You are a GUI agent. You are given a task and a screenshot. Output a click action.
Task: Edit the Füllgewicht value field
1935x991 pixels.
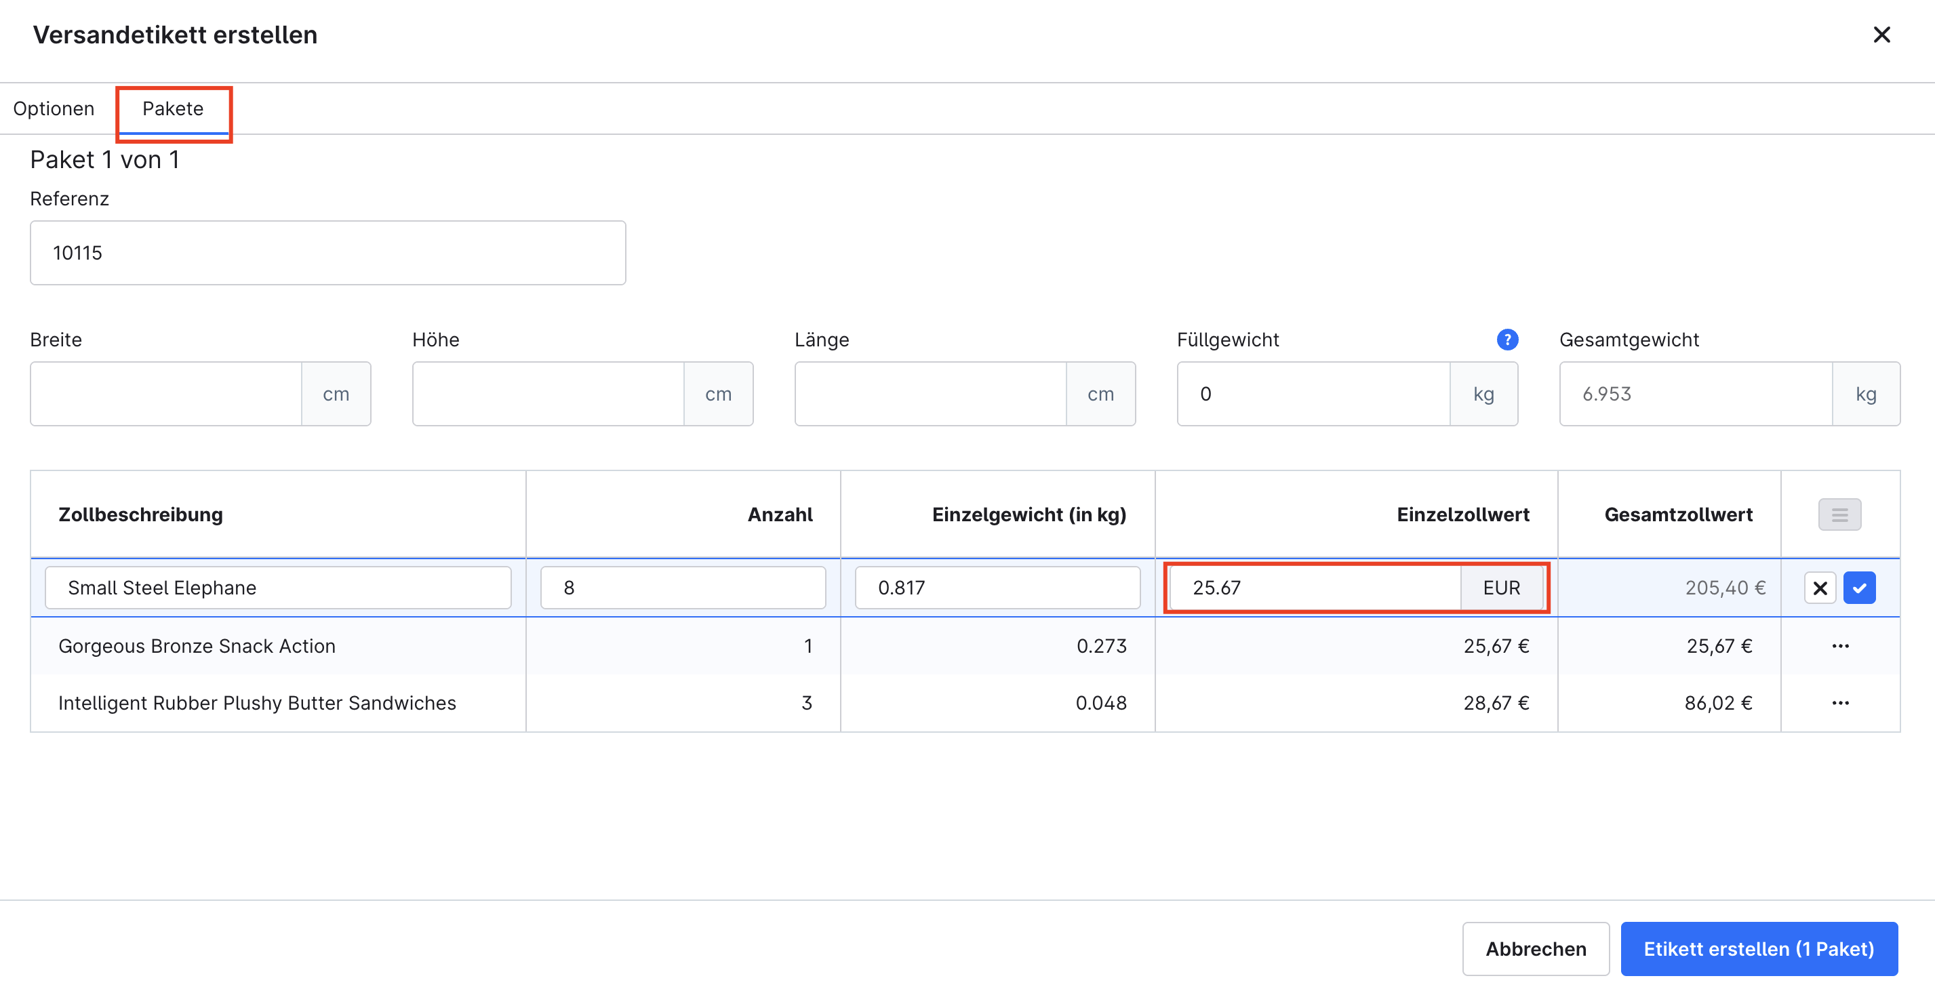[x=1313, y=394]
